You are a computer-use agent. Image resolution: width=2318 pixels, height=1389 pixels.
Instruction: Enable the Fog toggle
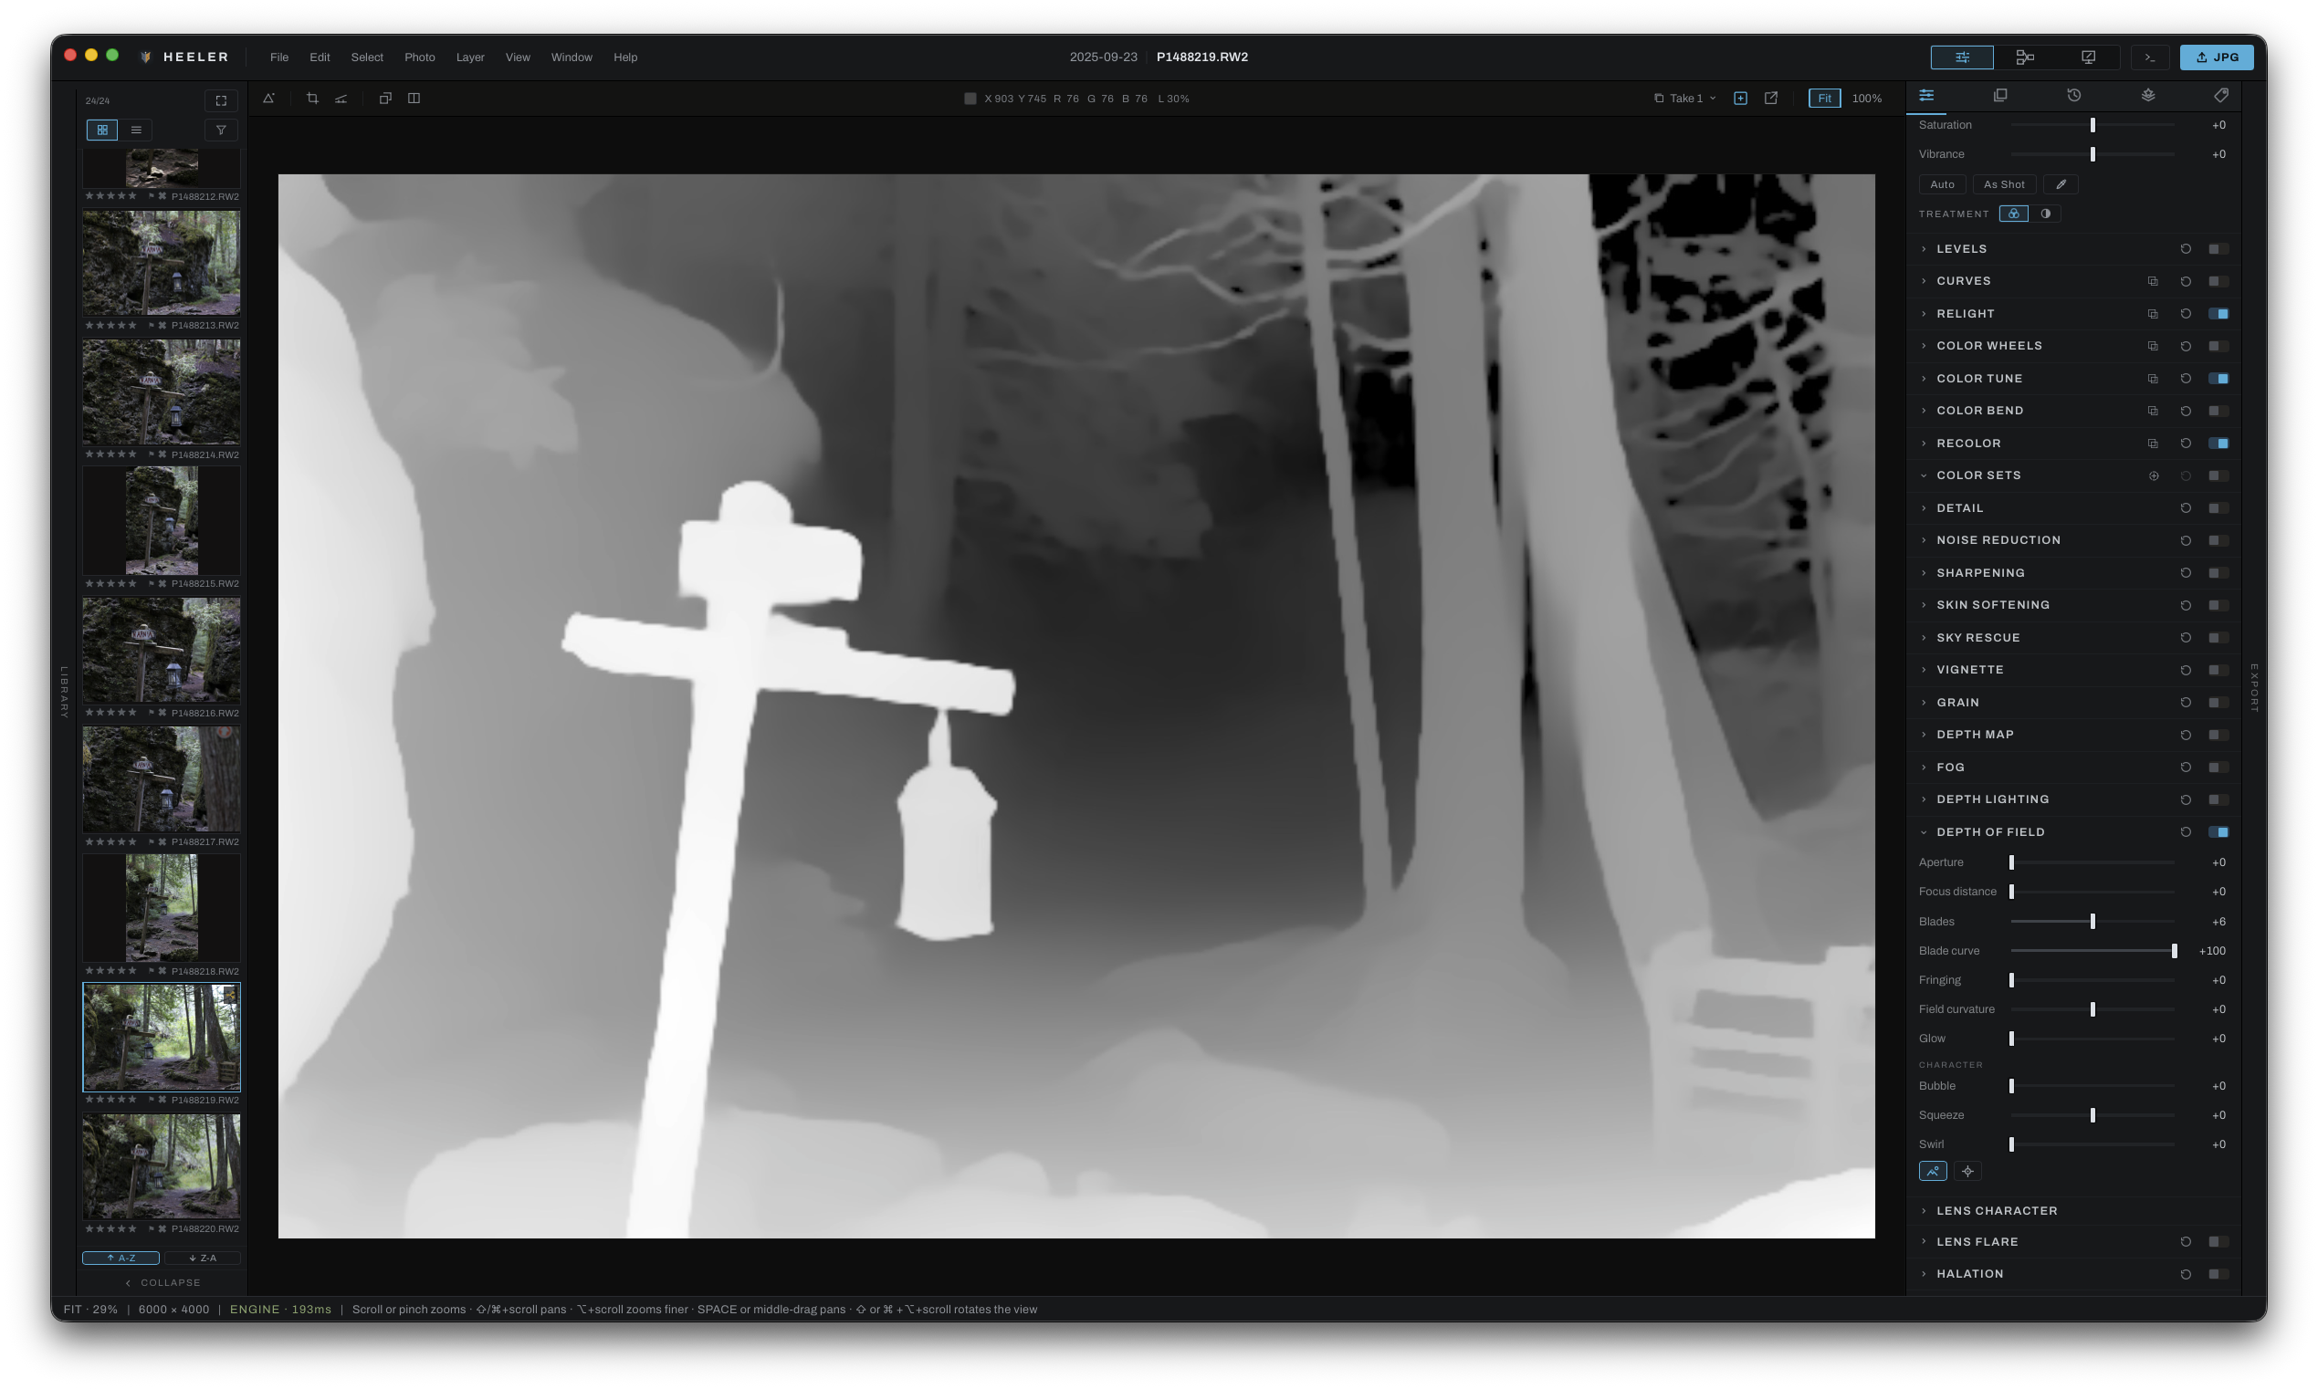tap(2218, 768)
